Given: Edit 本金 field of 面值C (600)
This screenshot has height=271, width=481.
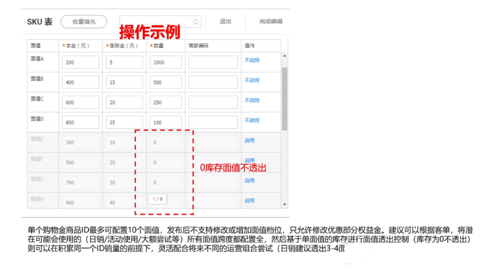Looking at the screenshot, I should point(80,102).
